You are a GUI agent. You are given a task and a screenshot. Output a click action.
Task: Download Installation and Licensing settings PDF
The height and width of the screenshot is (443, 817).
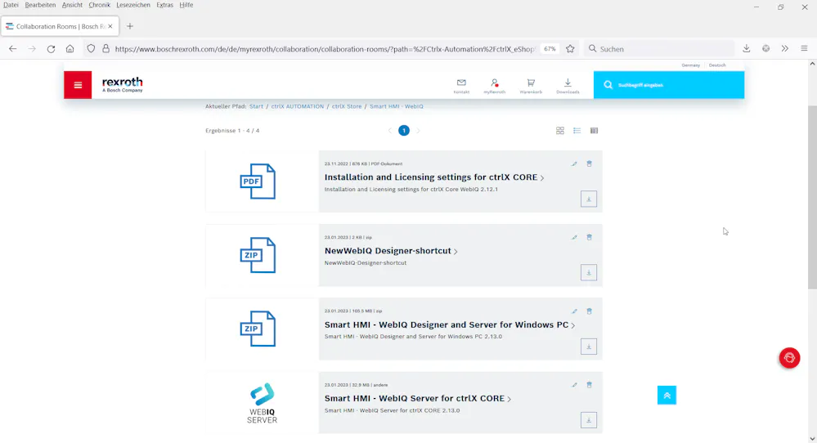(589, 199)
